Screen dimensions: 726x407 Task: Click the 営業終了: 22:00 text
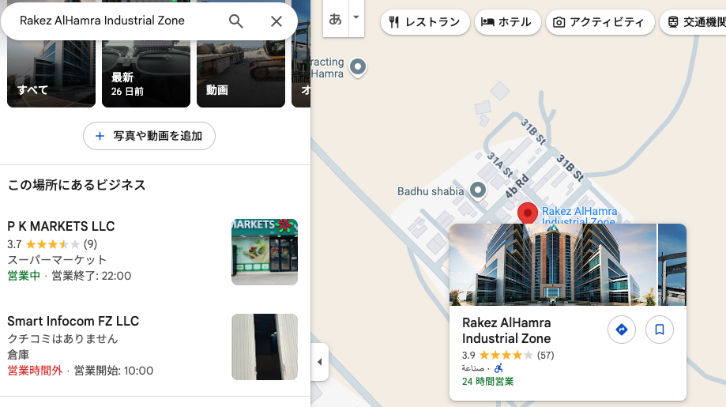coord(91,276)
